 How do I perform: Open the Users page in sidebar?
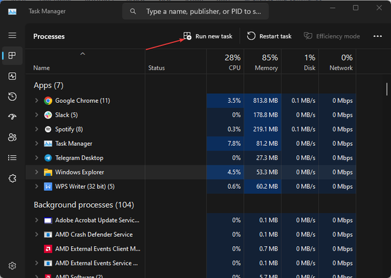pyautogui.click(x=12, y=137)
